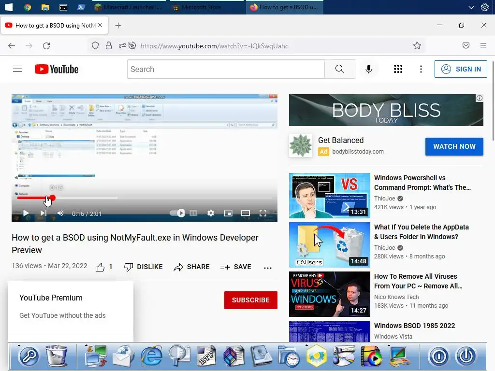Launch Chrome from the taskbar
The height and width of the screenshot is (371, 495).
(x=28, y=7)
